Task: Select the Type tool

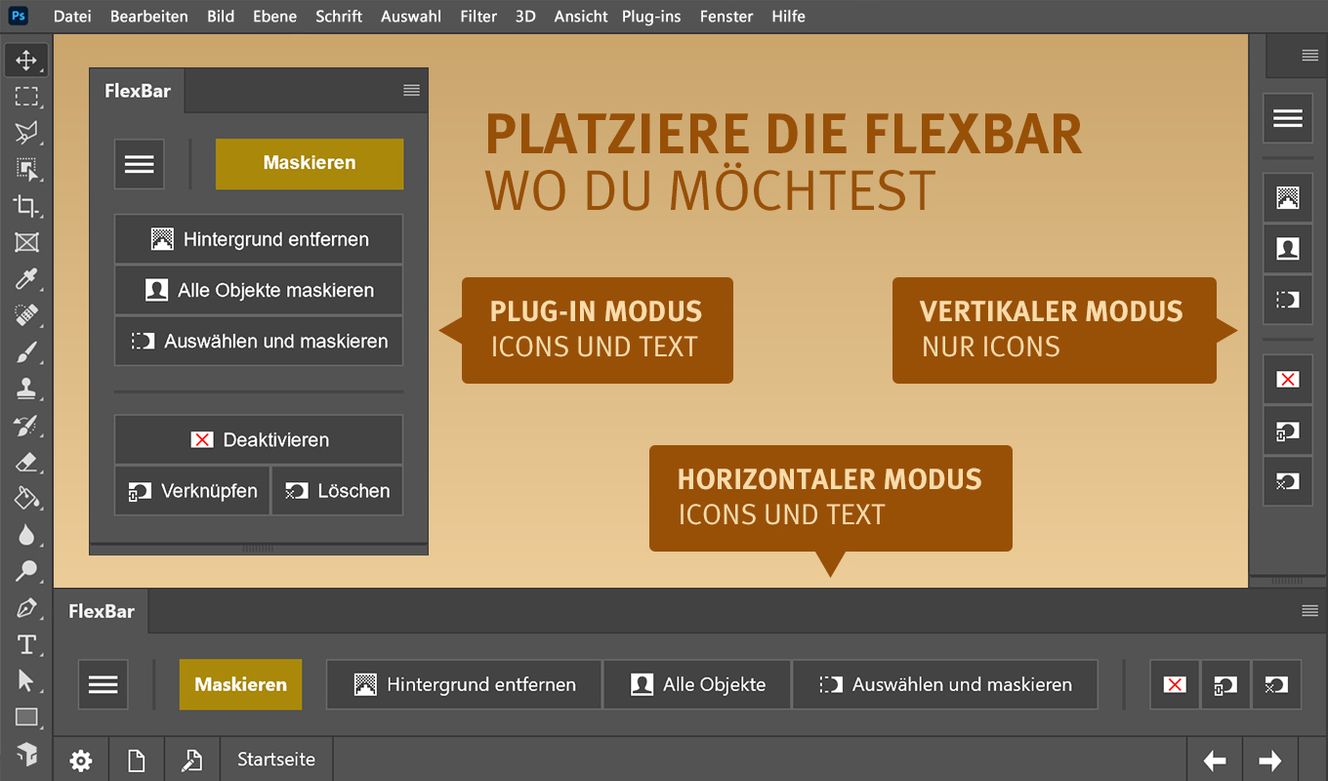Action: [26, 644]
